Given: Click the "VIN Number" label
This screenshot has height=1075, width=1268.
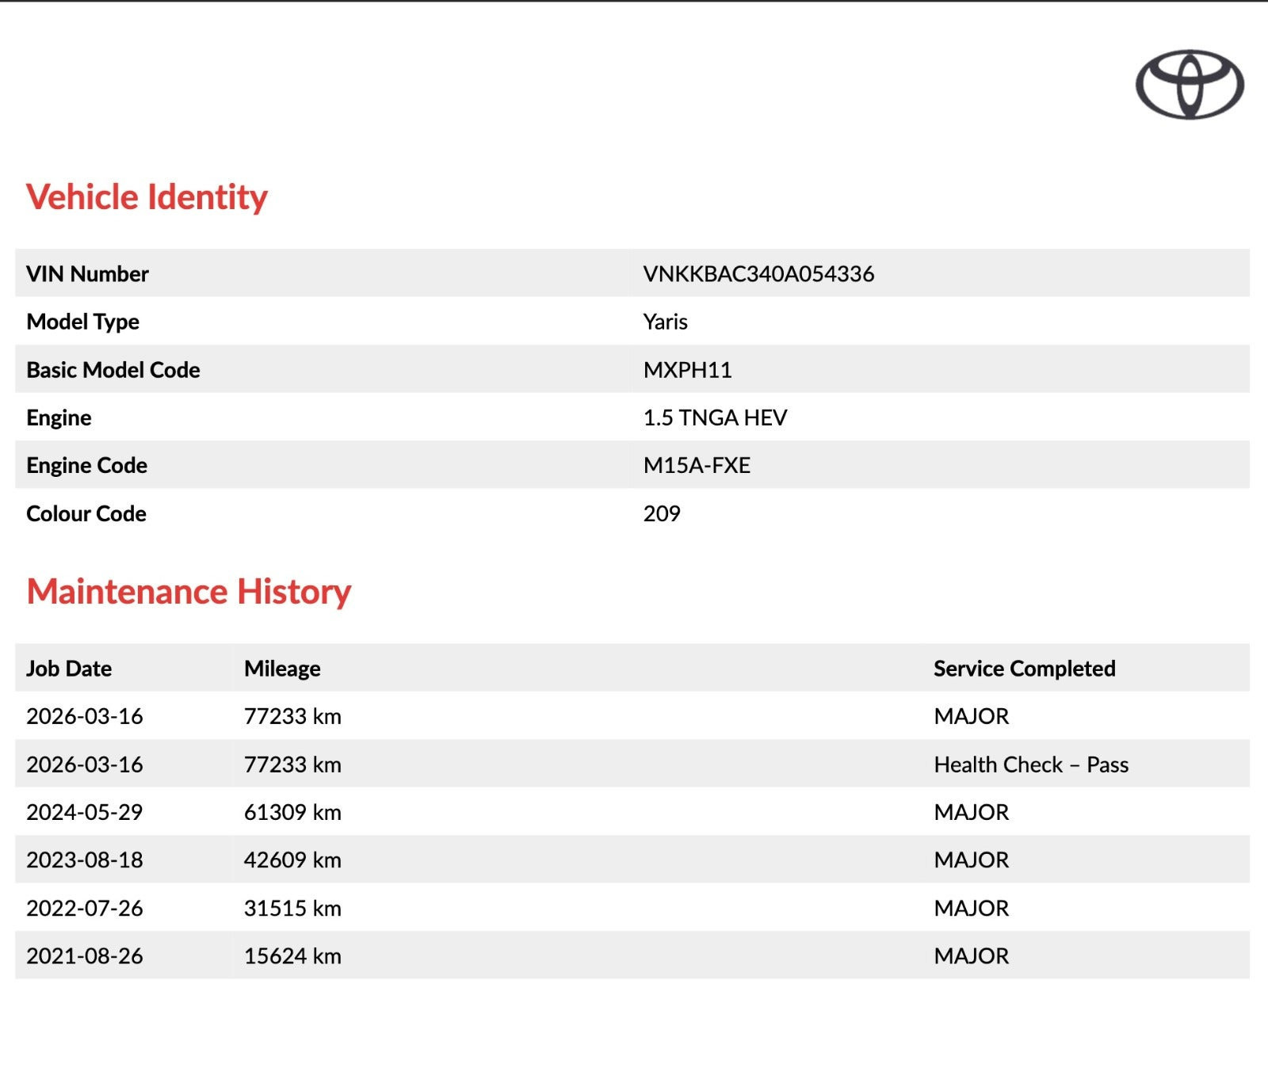Looking at the screenshot, I should coord(87,274).
